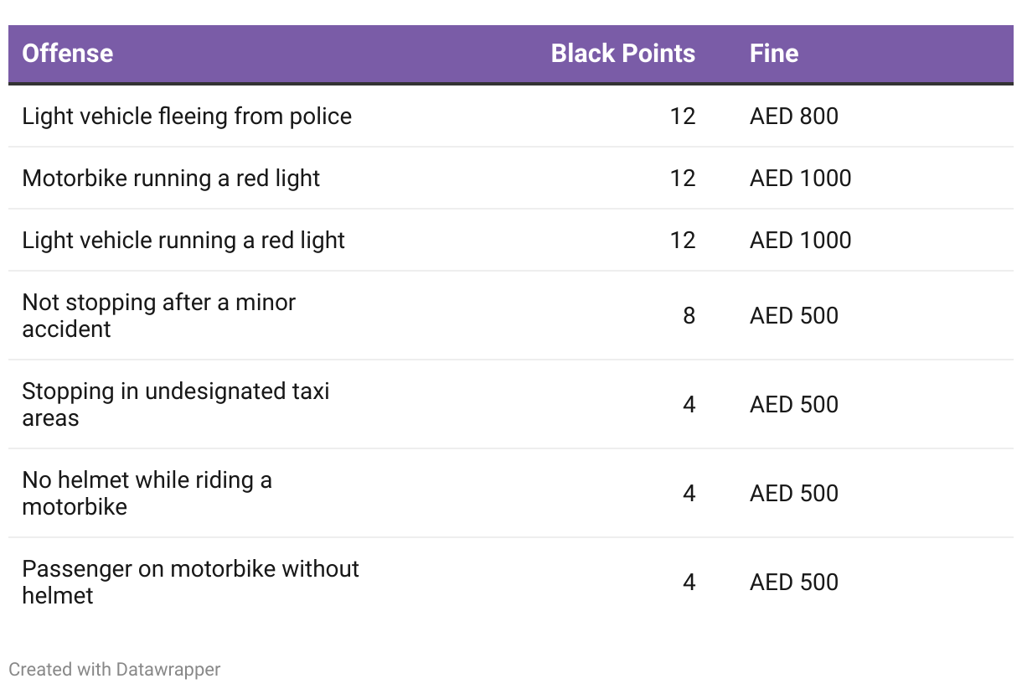This screenshot has height=689, width=1022.
Task: Select 'Not stopping after a minor accident' cell
Action: 159,315
